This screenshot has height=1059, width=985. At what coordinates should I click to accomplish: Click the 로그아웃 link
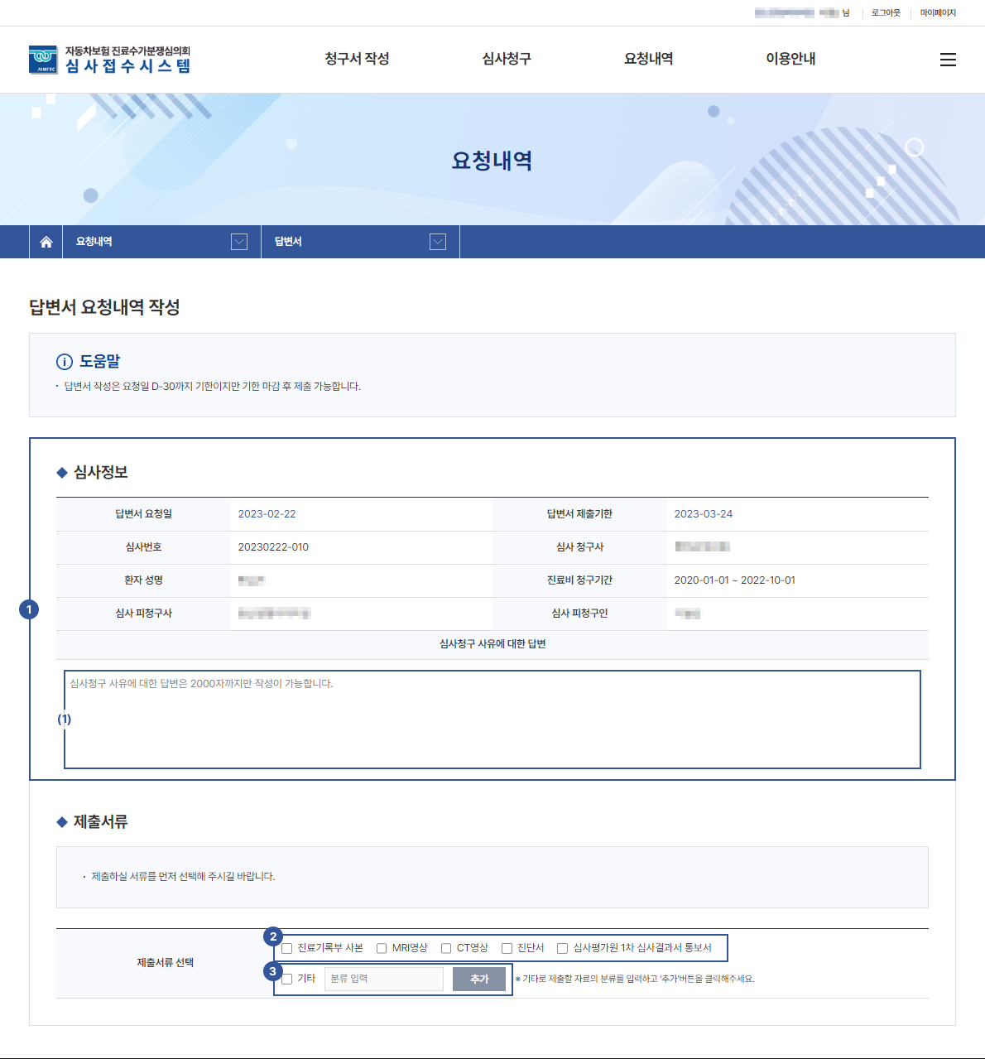886,13
